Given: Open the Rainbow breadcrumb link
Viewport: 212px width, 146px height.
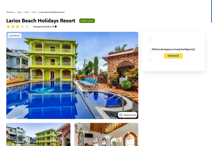Looking at the screenshot, I should [10, 12].
